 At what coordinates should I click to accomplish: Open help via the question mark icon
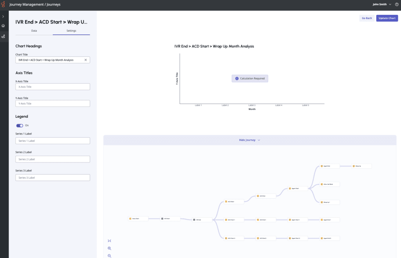coord(396,4)
